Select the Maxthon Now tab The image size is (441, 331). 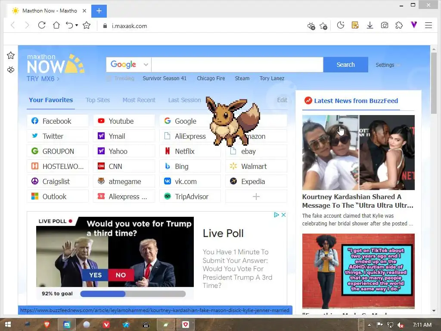[48, 11]
